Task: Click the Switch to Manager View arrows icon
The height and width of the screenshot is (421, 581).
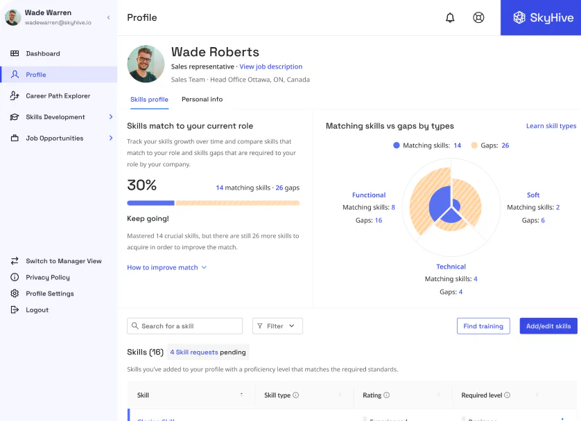Action: [15, 261]
